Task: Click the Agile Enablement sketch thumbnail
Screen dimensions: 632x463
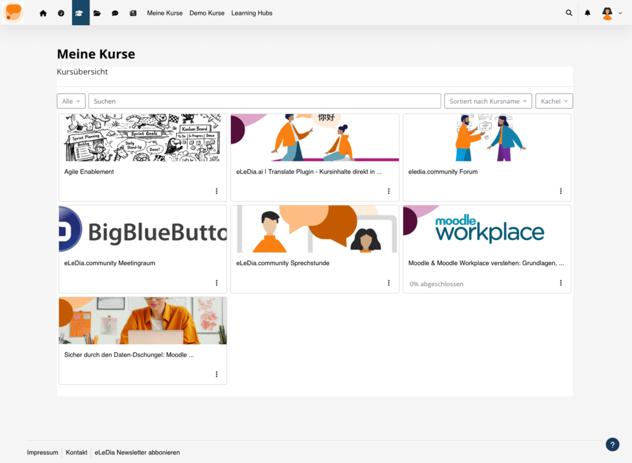Action: (143, 137)
